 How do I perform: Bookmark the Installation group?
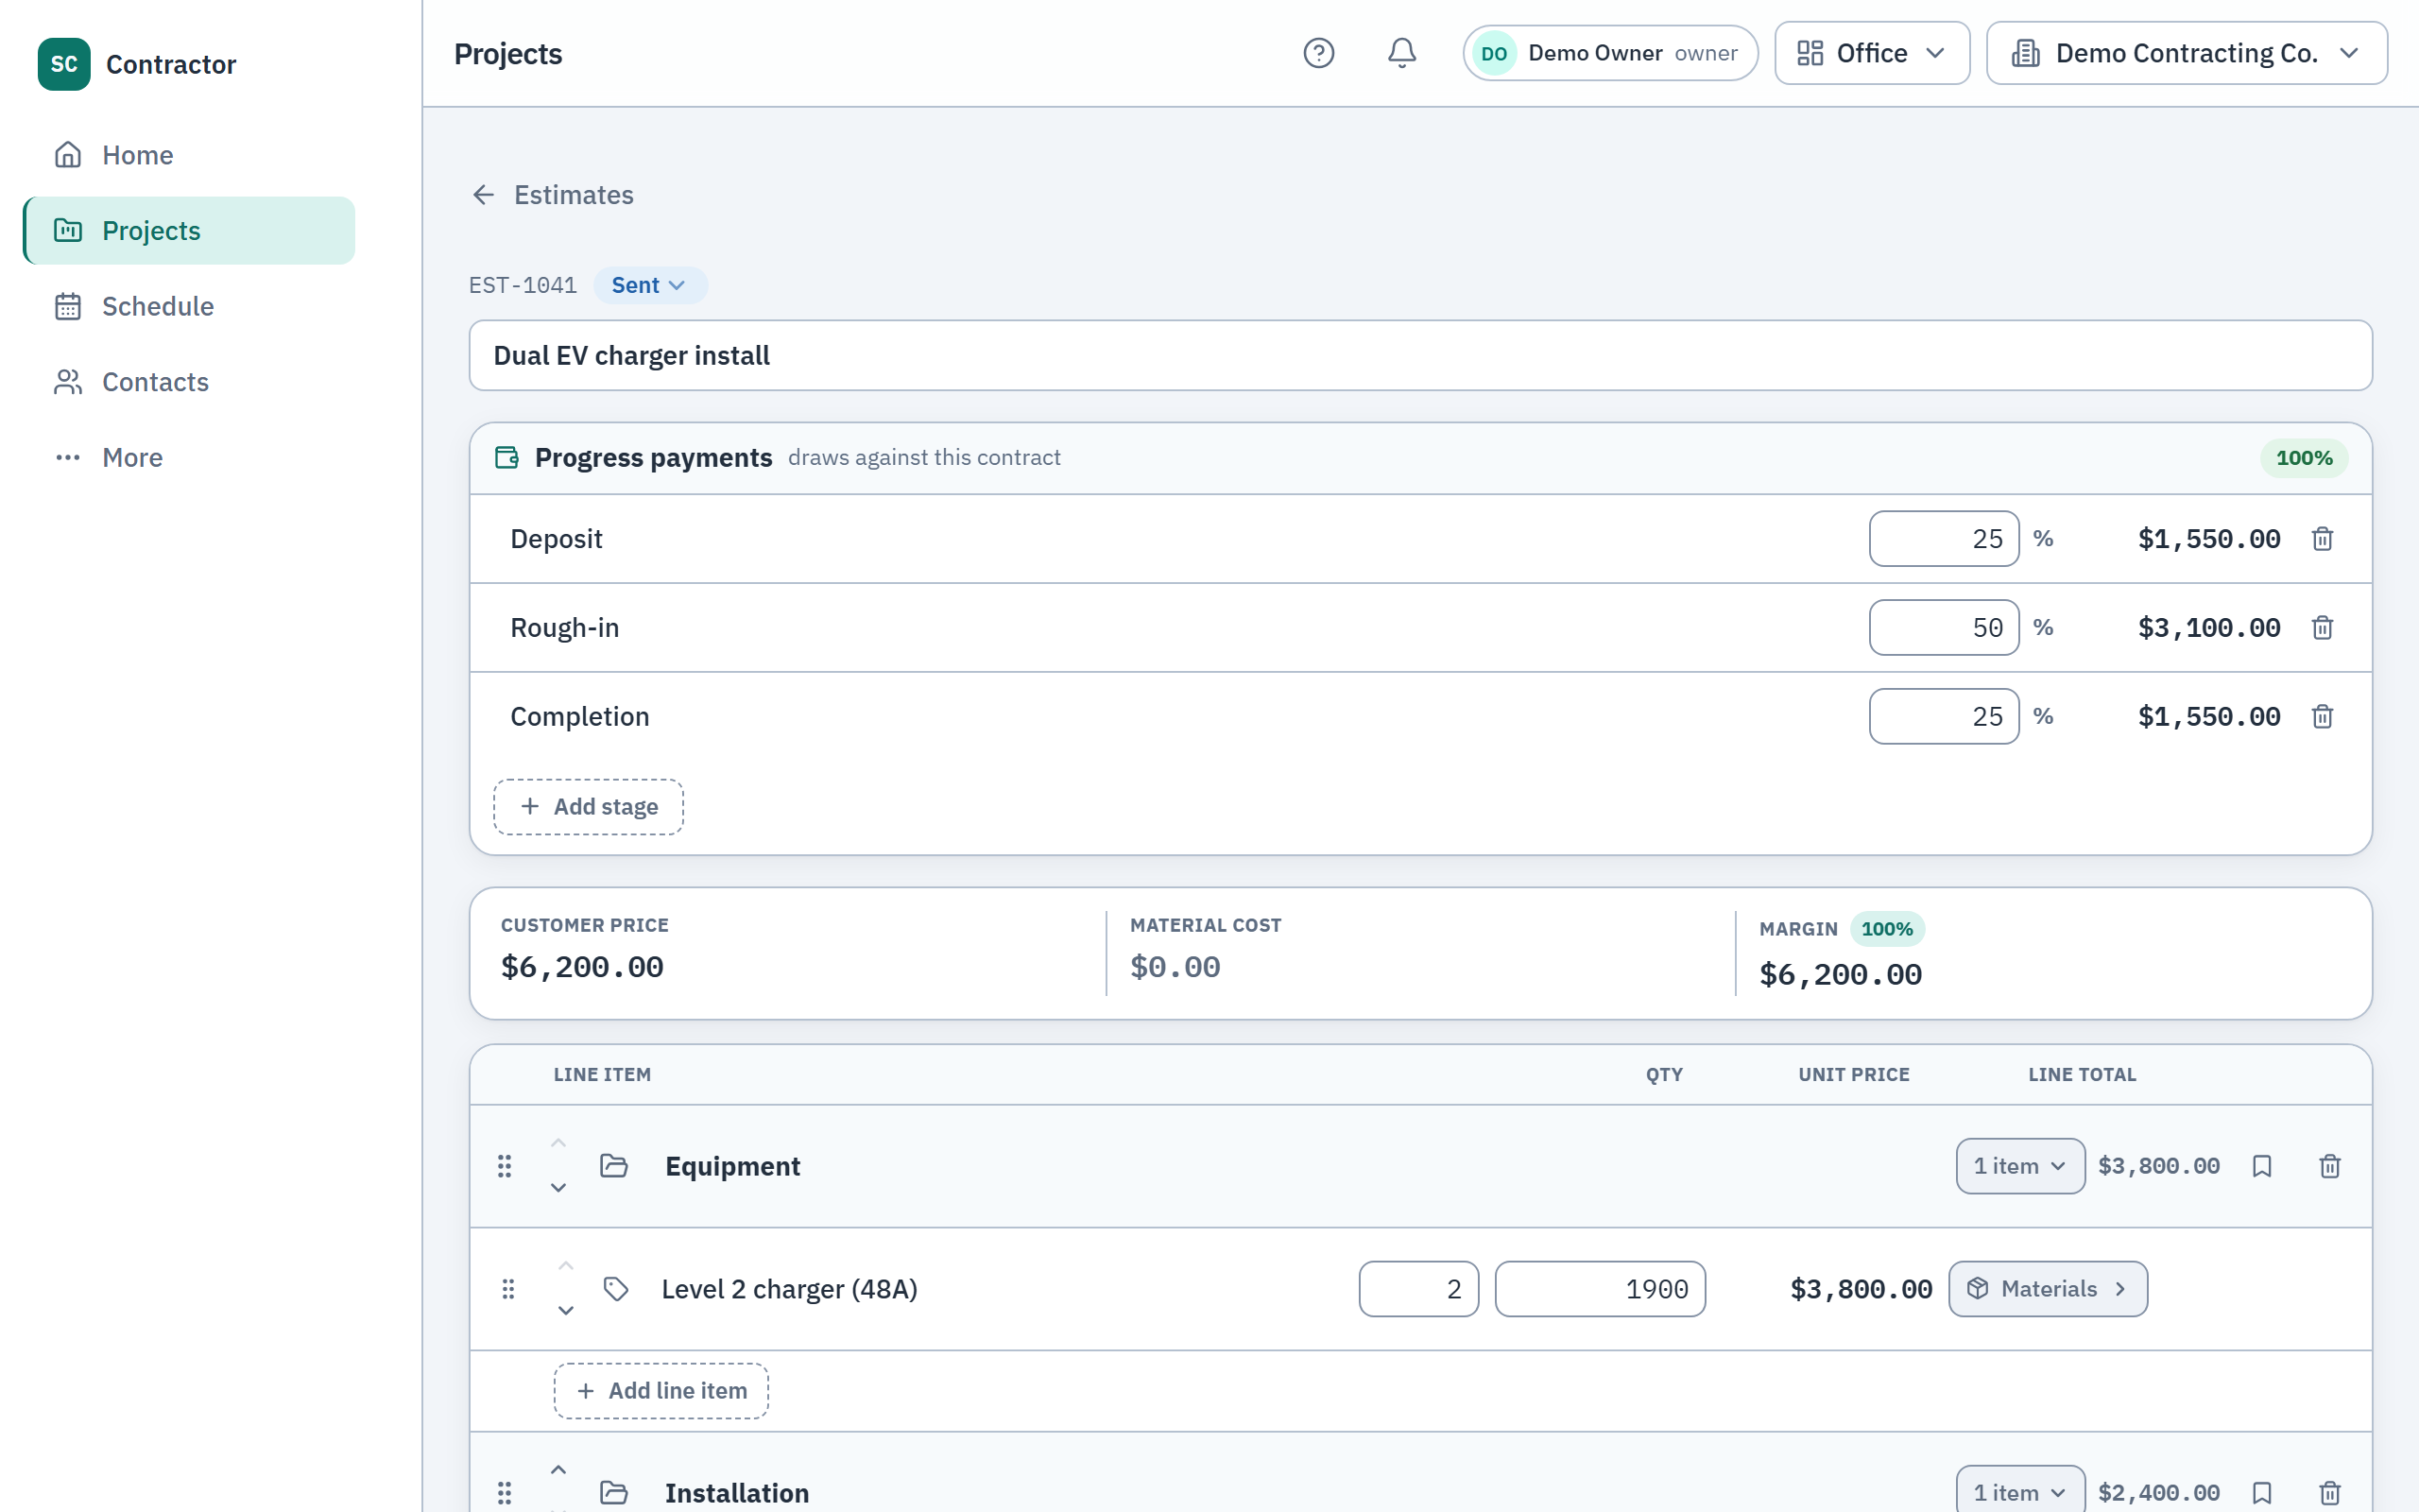2262,1493
